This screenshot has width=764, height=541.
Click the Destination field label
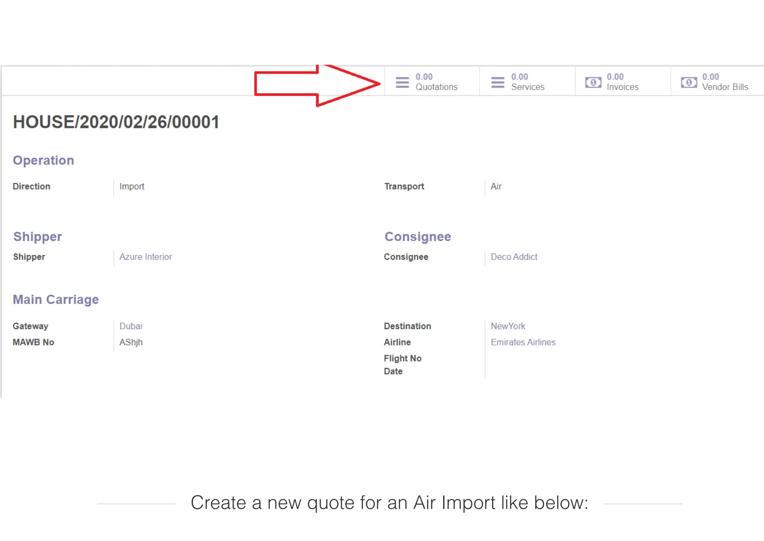(x=407, y=326)
